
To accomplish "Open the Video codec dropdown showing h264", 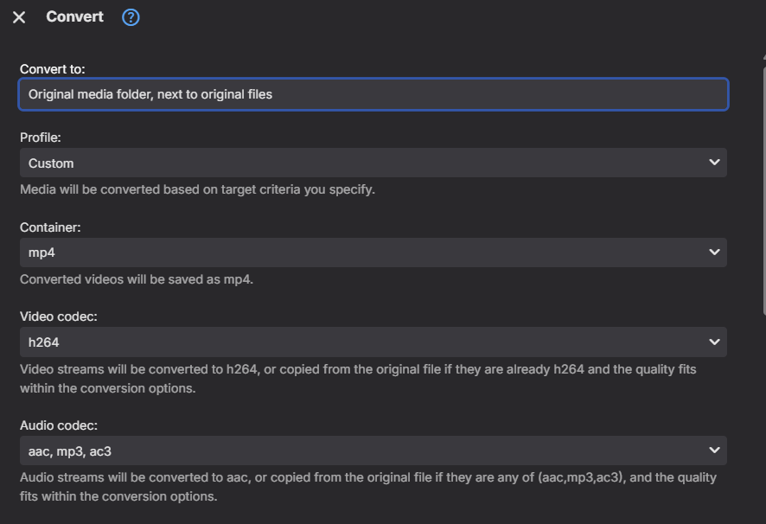I will tap(373, 342).
